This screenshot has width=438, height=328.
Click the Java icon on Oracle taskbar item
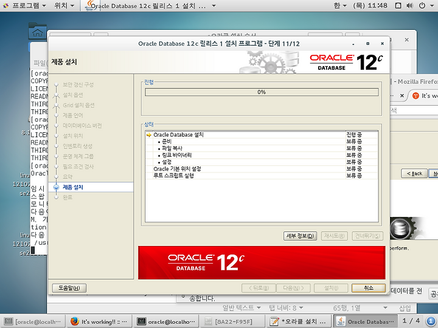341,321
